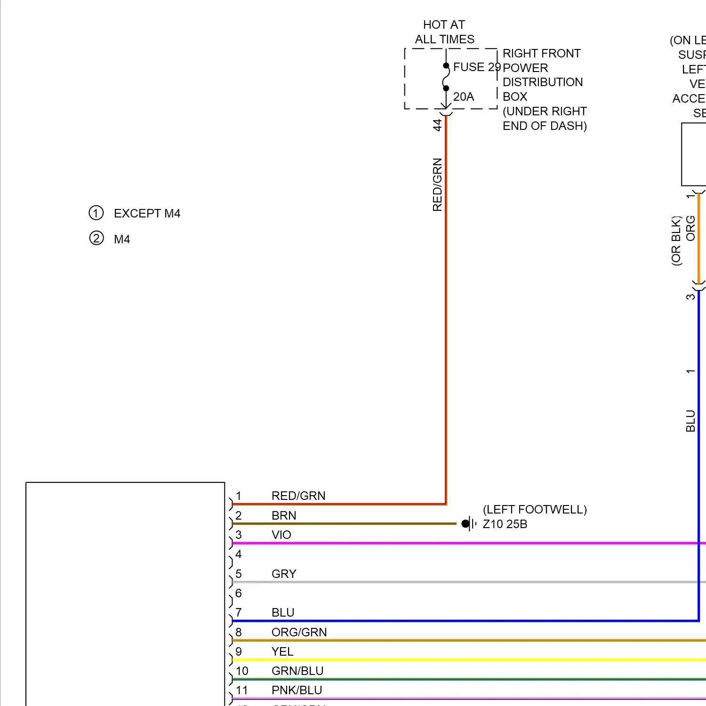
Task: Click the 'YEL' wire label at pin 9
Action: pos(282,652)
